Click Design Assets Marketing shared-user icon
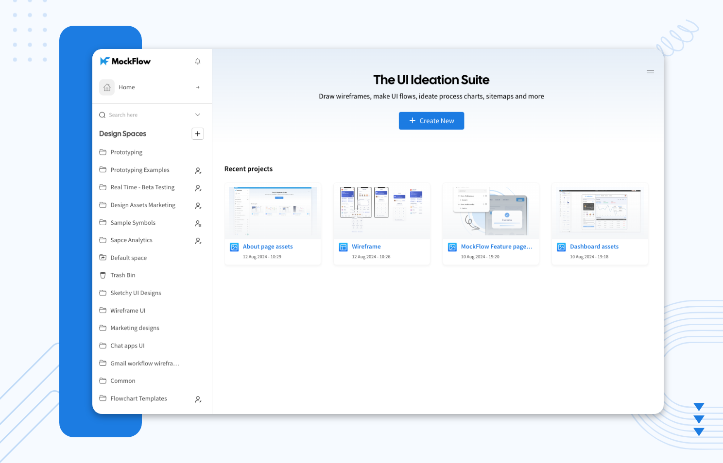 click(x=198, y=206)
